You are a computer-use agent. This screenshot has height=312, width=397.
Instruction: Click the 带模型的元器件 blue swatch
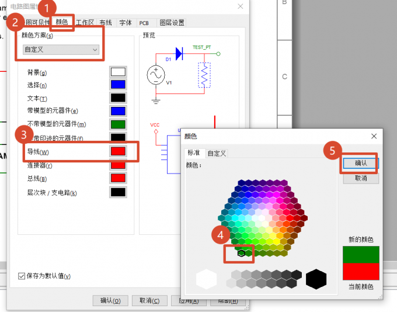pos(118,111)
